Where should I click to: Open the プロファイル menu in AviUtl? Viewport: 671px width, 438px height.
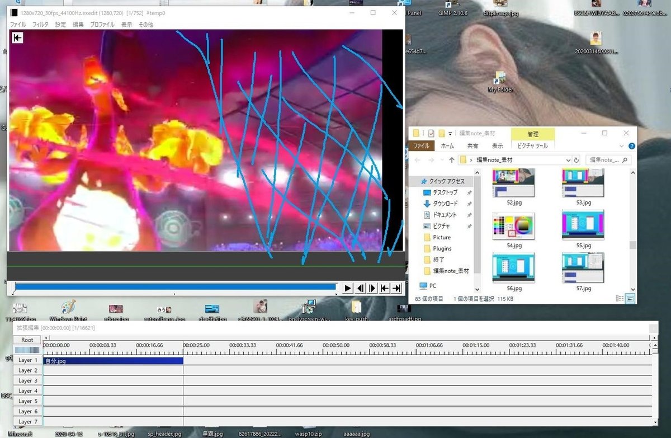pos(102,25)
